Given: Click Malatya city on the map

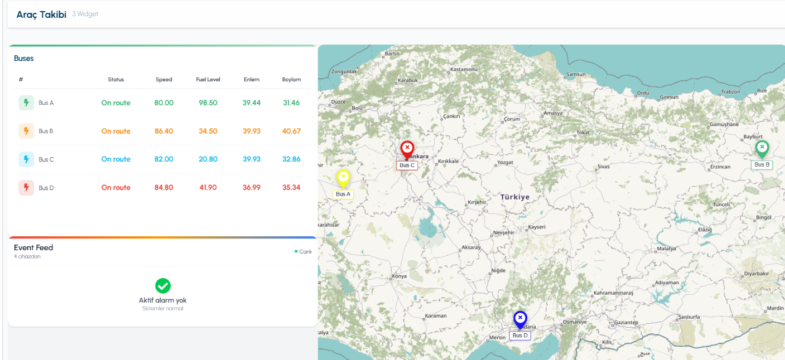Looking at the screenshot, I should (666, 249).
